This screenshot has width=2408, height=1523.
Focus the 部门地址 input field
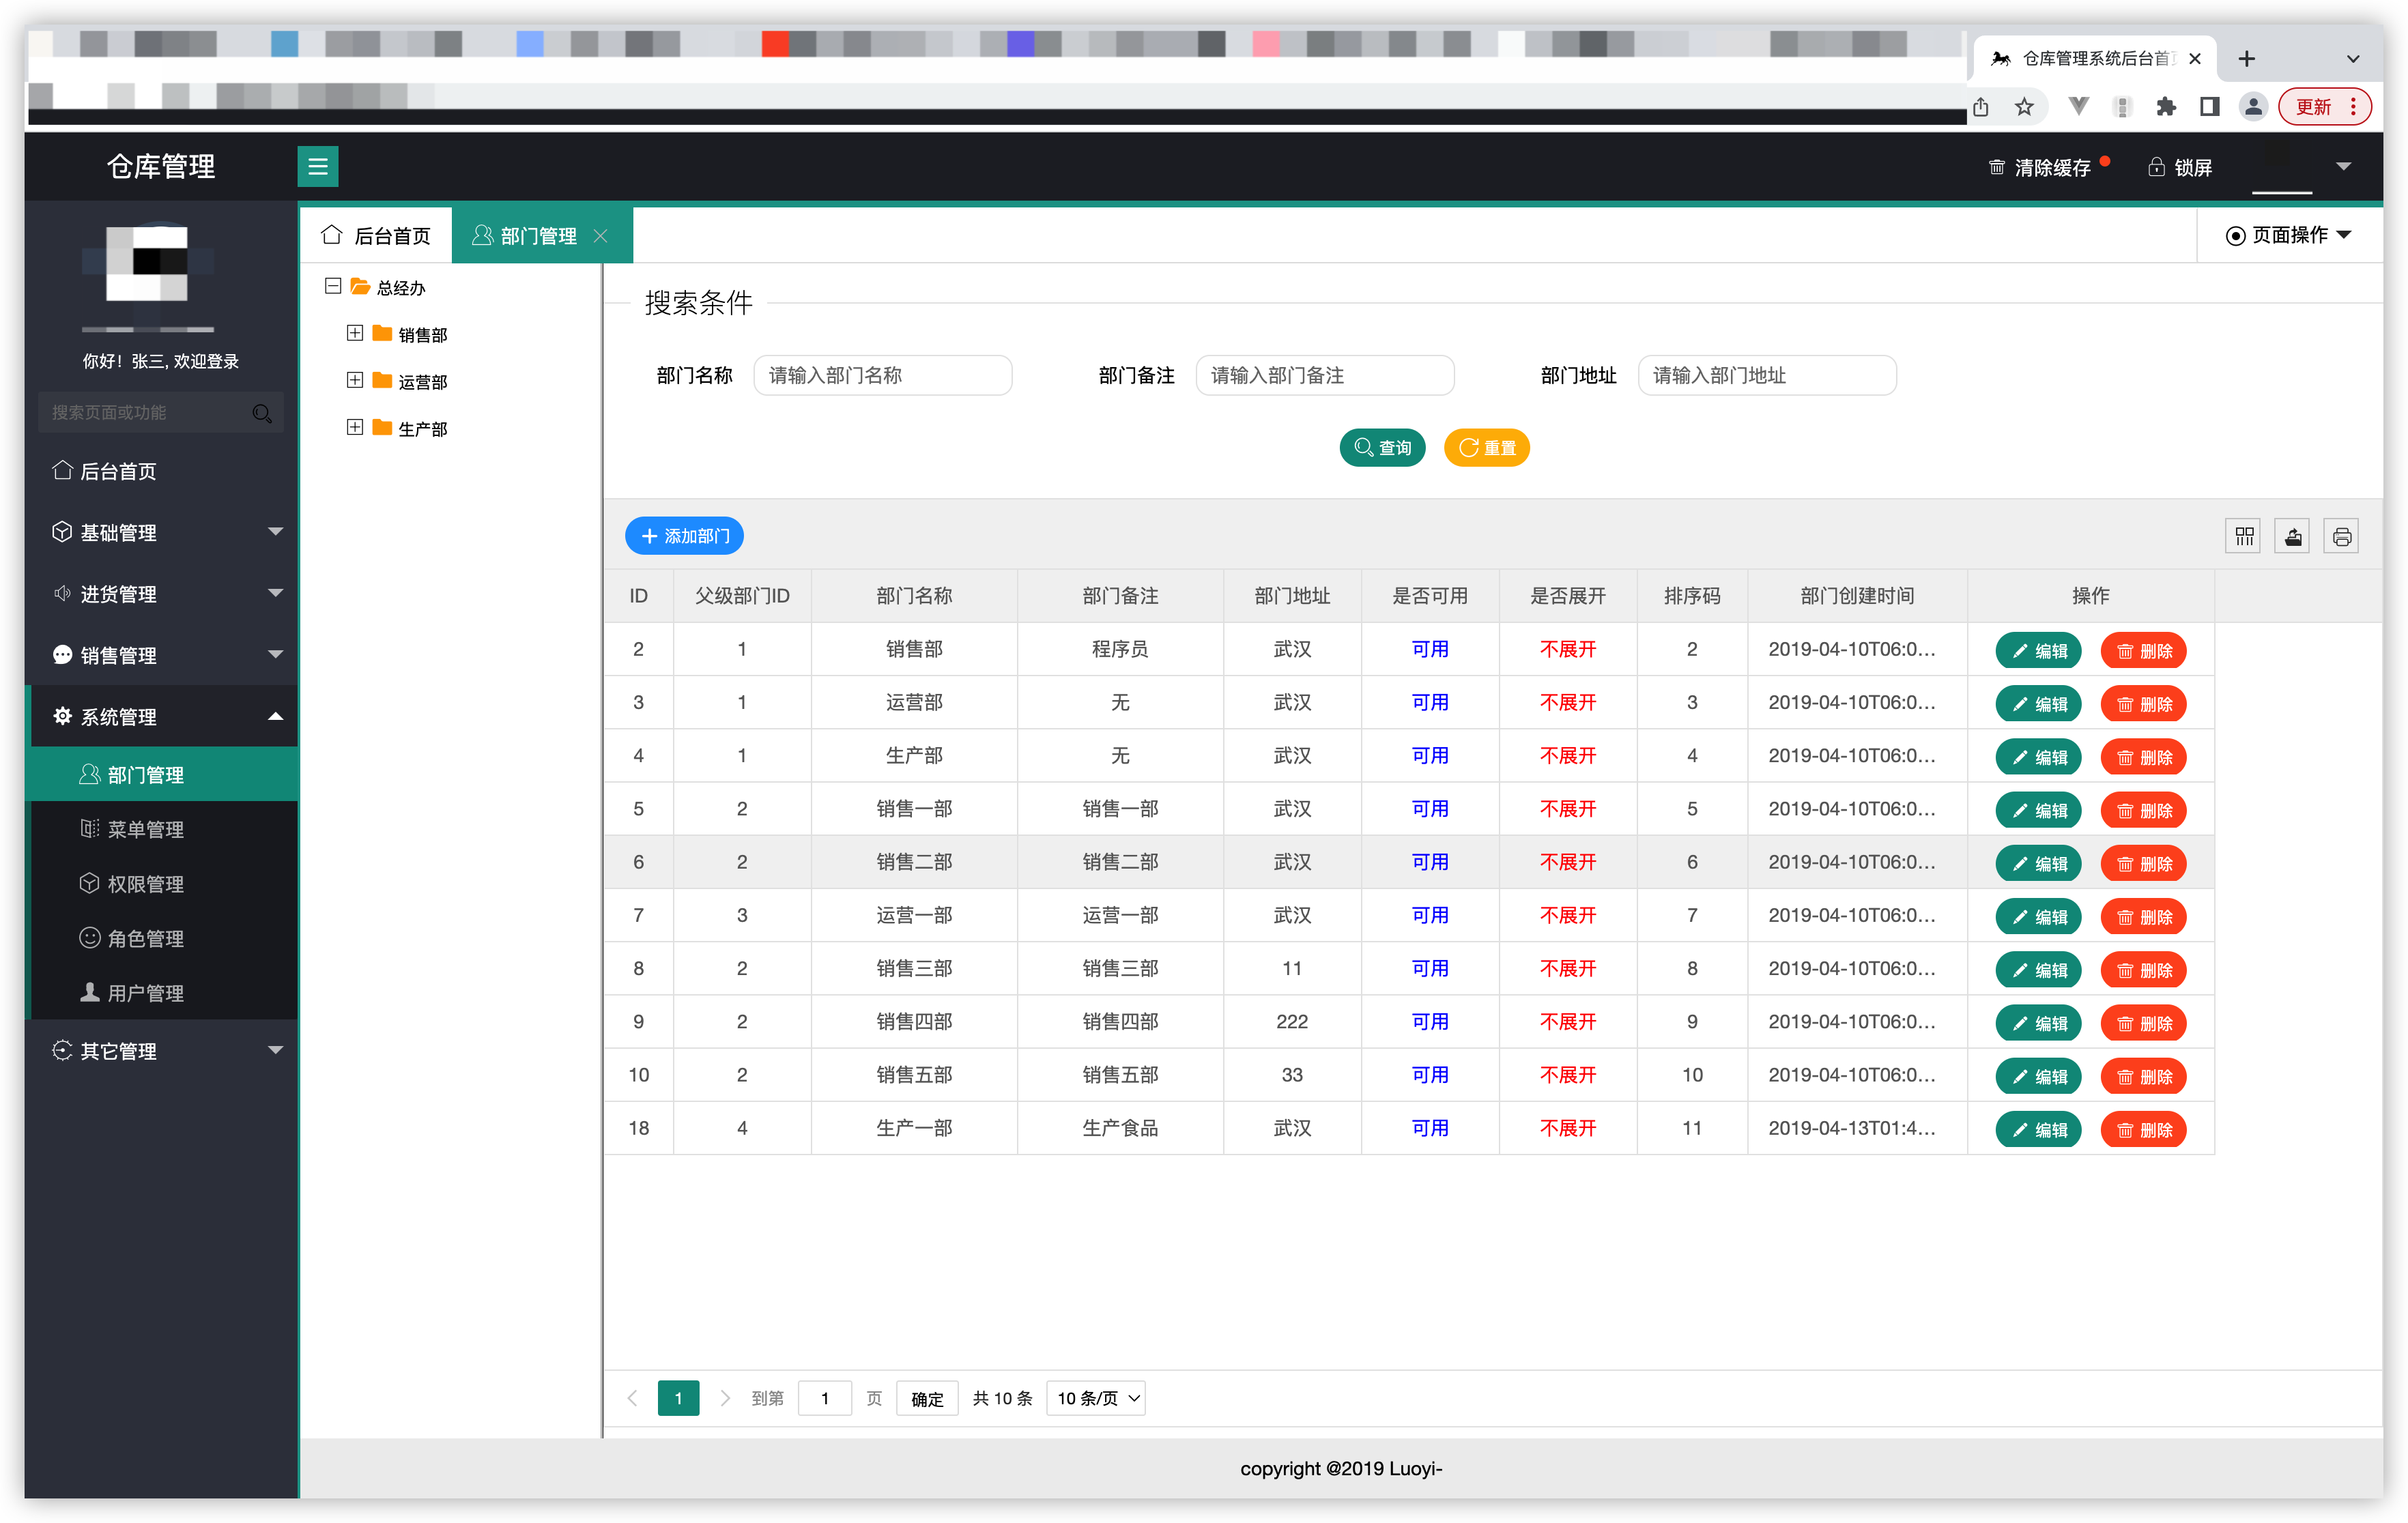point(1767,376)
